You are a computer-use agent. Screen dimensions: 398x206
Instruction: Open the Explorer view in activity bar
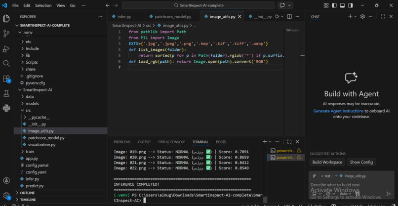click(x=6, y=18)
